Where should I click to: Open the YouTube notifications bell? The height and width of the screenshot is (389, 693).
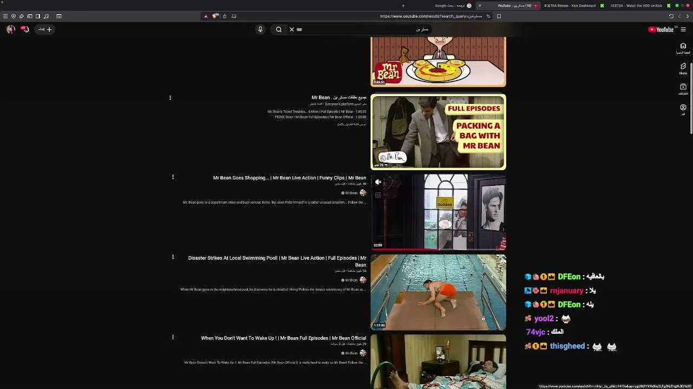point(25,29)
